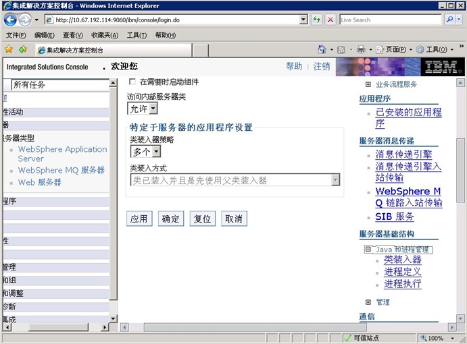Click the Print icon in toolbar
This screenshot has width=467, height=344.
pyautogui.click(x=361, y=50)
